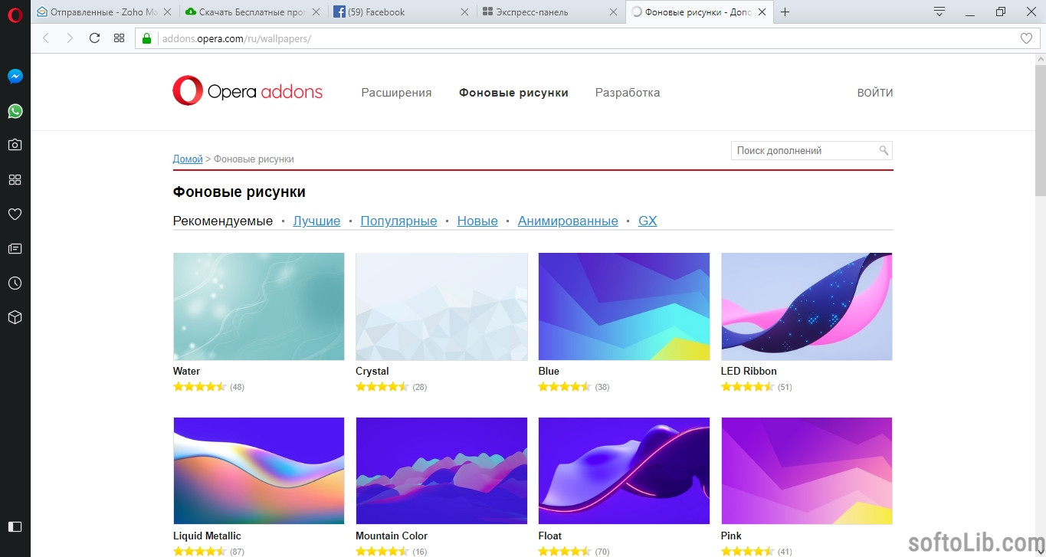Open the Разработка menu item

[x=628, y=93]
